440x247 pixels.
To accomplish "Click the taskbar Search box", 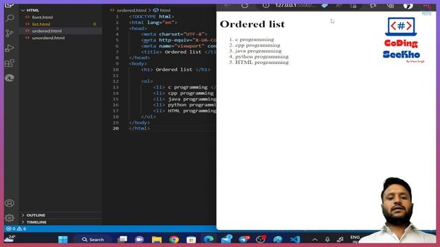I will pos(93,239).
